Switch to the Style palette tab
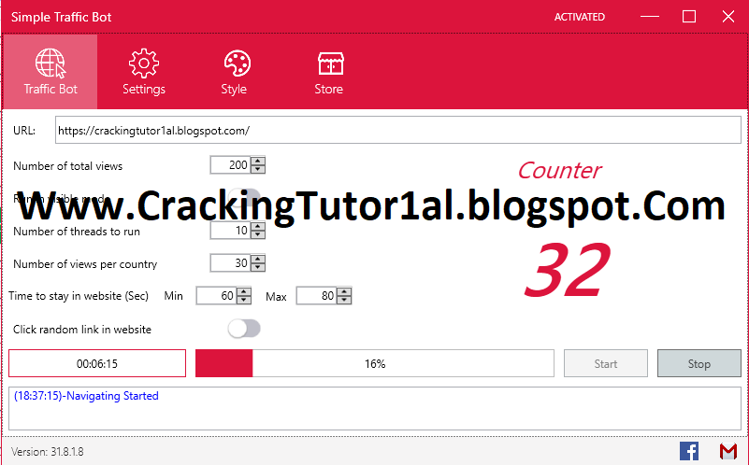The height and width of the screenshot is (465, 749). pyautogui.click(x=237, y=72)
